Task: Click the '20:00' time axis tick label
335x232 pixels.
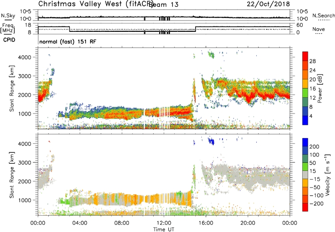Action: (247, 223)
